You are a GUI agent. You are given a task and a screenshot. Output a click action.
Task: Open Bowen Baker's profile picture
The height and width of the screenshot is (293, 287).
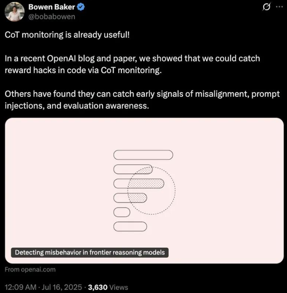(x=15, y=11)
